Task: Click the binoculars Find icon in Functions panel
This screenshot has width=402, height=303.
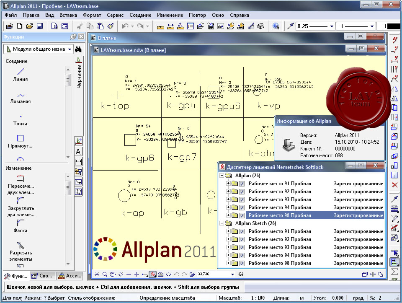Action: click(78, 49)
